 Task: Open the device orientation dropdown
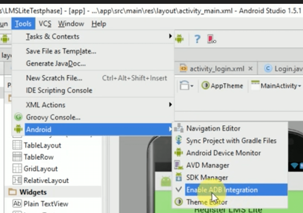186,85
